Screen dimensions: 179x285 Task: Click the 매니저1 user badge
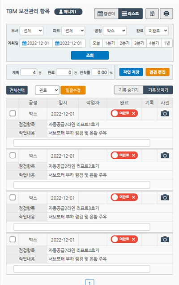(x=68, y=12)
